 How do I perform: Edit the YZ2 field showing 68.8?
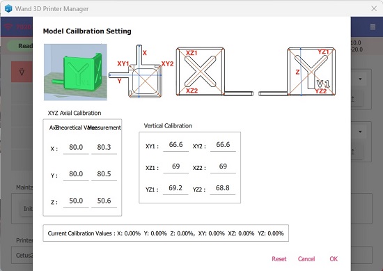223,188
